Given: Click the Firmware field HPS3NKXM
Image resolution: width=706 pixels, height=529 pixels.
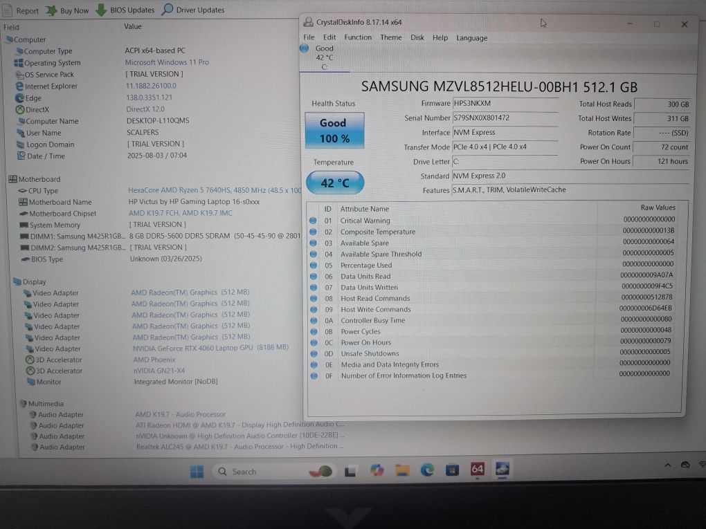Looking at the screenshot, I should pyautogui.click(x=505, y=104).
